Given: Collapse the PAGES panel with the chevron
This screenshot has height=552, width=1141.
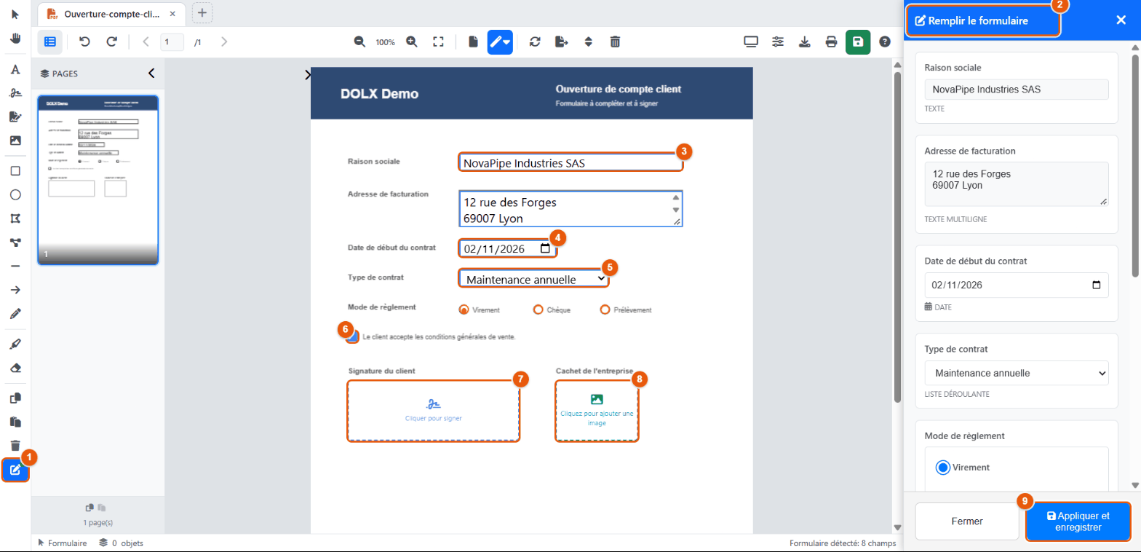Looking at the screenshot, I should click(151, 73).
